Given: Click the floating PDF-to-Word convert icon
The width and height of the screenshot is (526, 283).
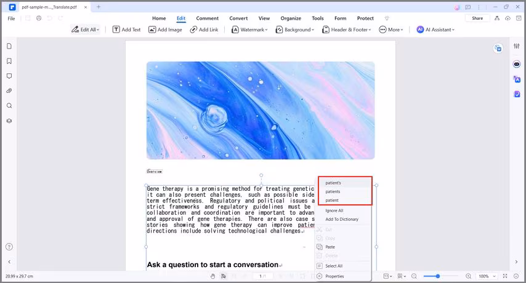Looking at the screenshot, I should (x=498, y=49).
